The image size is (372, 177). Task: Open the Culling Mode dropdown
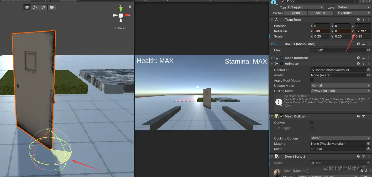point(340,91)
